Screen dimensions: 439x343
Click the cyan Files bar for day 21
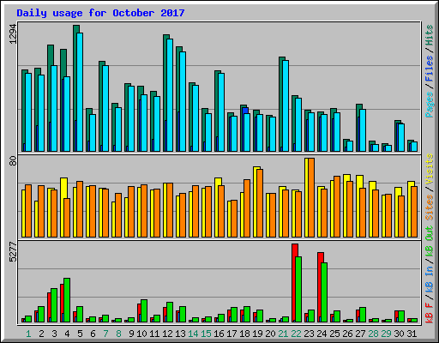(x=286, y=105)
